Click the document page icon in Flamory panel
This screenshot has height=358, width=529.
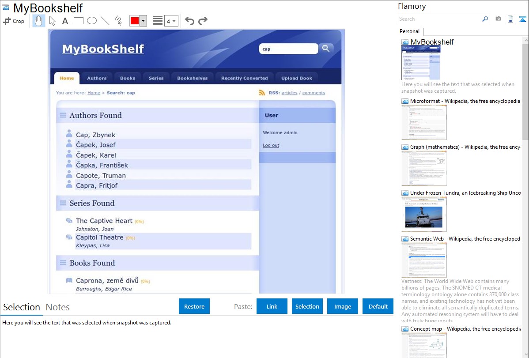click(x=510, y=19)
